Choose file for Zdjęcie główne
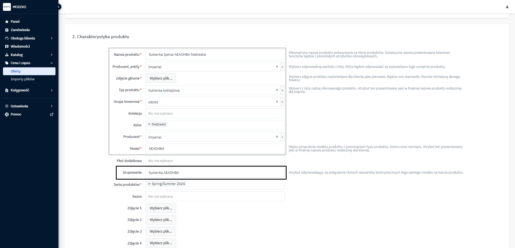The height and width of the screenshot is (248, 515). (161, 78)
